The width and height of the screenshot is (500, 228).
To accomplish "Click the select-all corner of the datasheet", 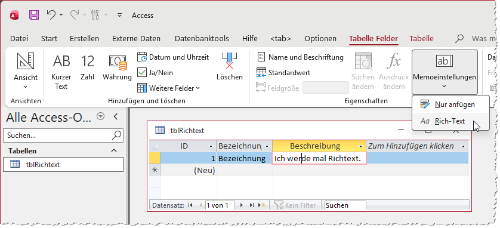I will coord(155,146).
